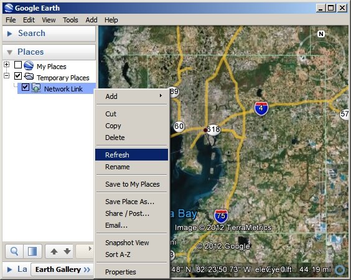The width and height of the screenshot is (351, 280).
Task: Select Refresh in context menu
Action: point(132,155)
